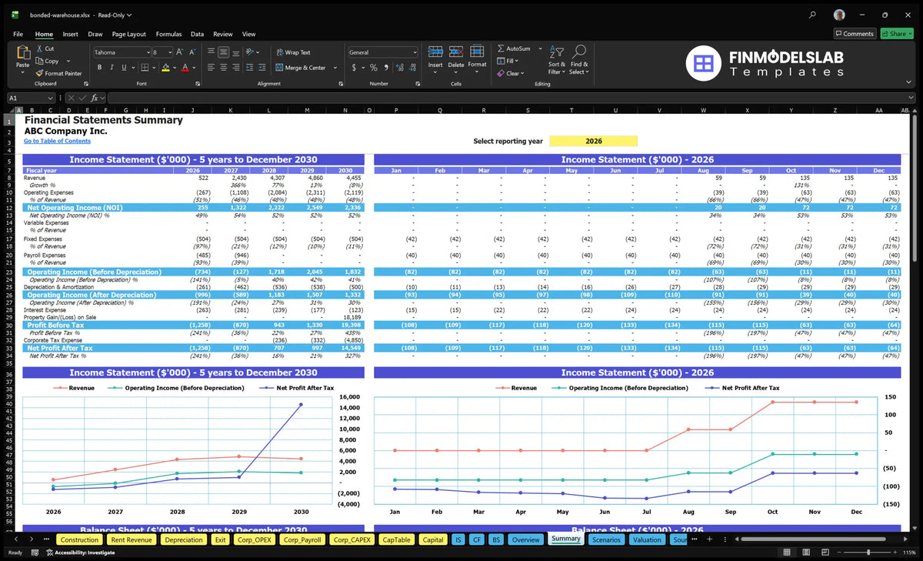Click the insert function fx icon
Image resolution: width=923 pixels, height=561 pixels.
click(x=94, y=98)
